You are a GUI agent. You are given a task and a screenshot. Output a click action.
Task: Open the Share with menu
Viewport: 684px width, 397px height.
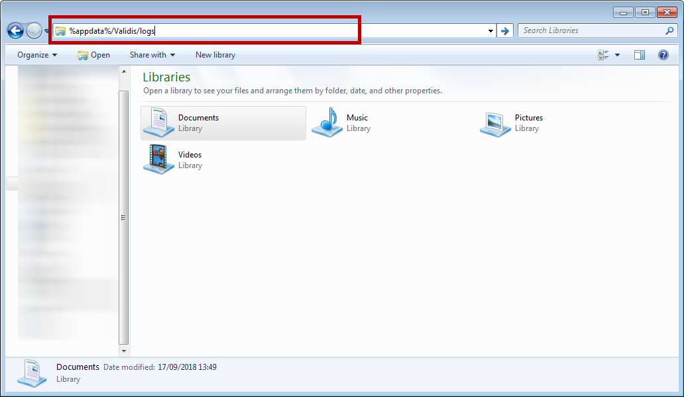tap(152, 55)
